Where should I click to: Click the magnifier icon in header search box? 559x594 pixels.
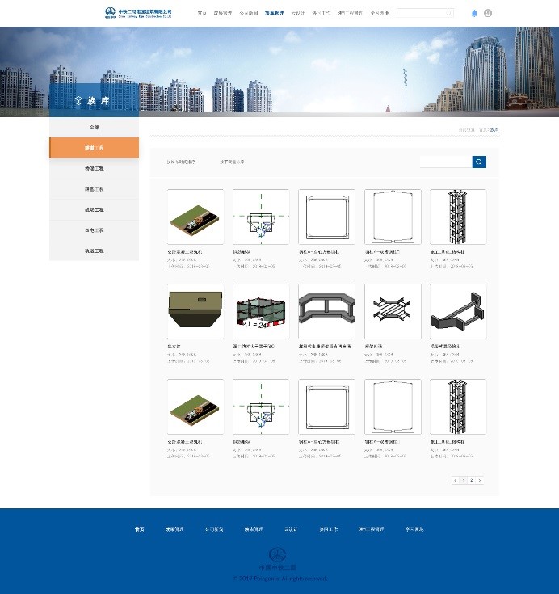click(x=449, y=13)
